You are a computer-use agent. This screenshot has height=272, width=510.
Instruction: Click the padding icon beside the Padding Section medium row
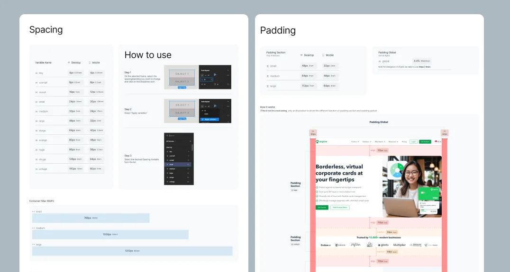pos(268,76)
